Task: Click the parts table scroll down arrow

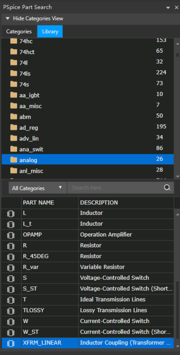Action: pyautogui.click(x=177, y=346)
